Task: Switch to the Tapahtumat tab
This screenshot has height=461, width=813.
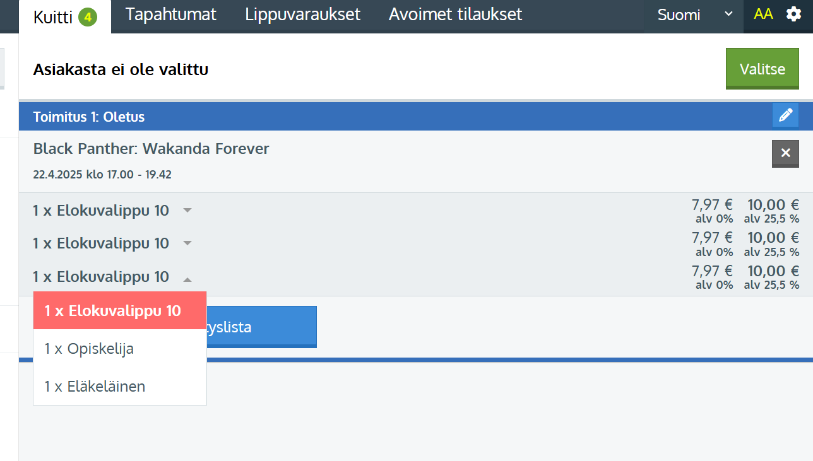Action: tap(170, 15)
